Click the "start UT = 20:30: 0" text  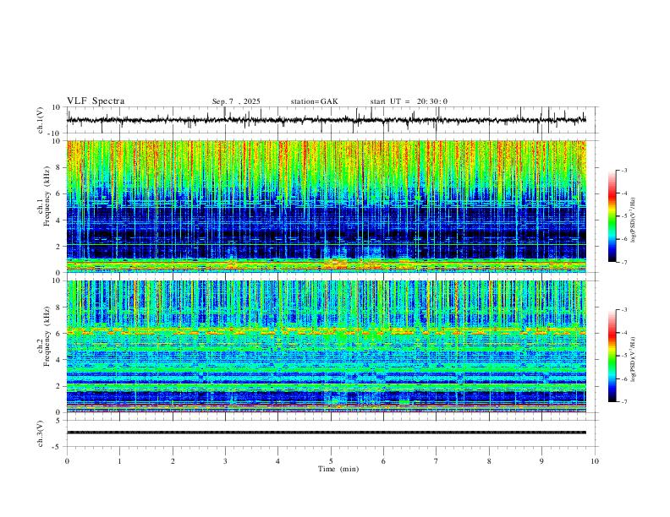(409, 101)
